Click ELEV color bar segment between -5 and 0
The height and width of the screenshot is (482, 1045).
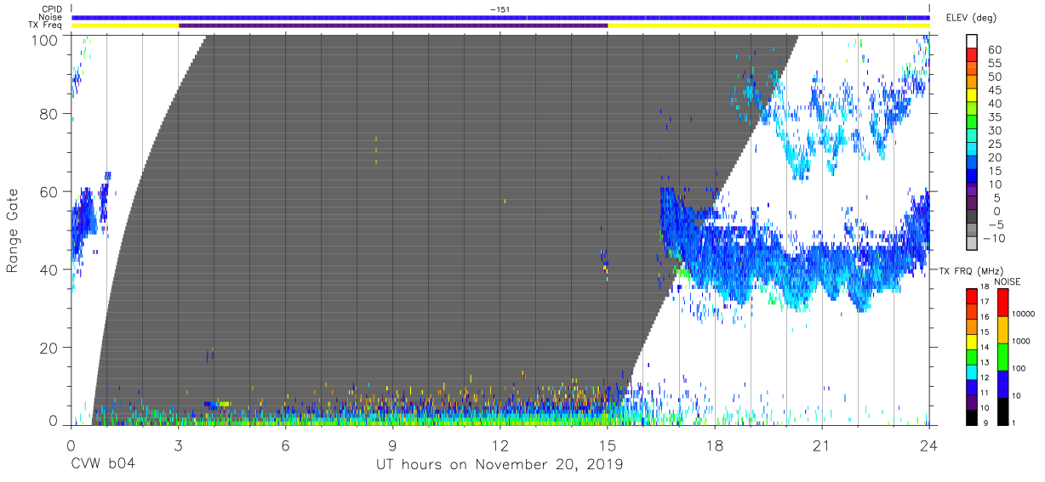(972, 215)
